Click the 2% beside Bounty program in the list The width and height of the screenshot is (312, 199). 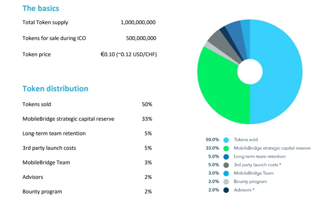point(148,192)
